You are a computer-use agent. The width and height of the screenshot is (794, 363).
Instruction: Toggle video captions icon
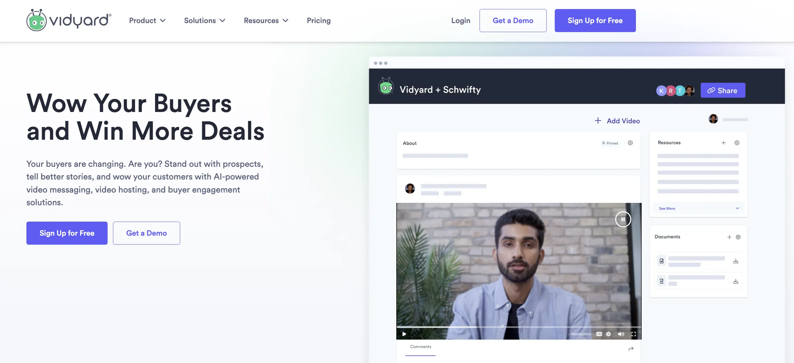pos(599,334)
